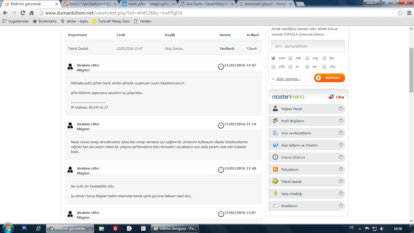Open the Müşteri Paneli icon in menu
This screenshot has height=233, width=414.
275,109
